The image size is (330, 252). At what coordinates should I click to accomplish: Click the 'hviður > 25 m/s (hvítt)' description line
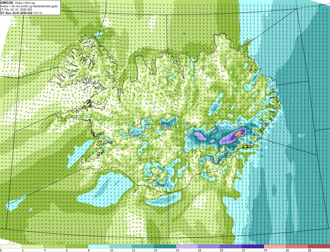(29, 6)
